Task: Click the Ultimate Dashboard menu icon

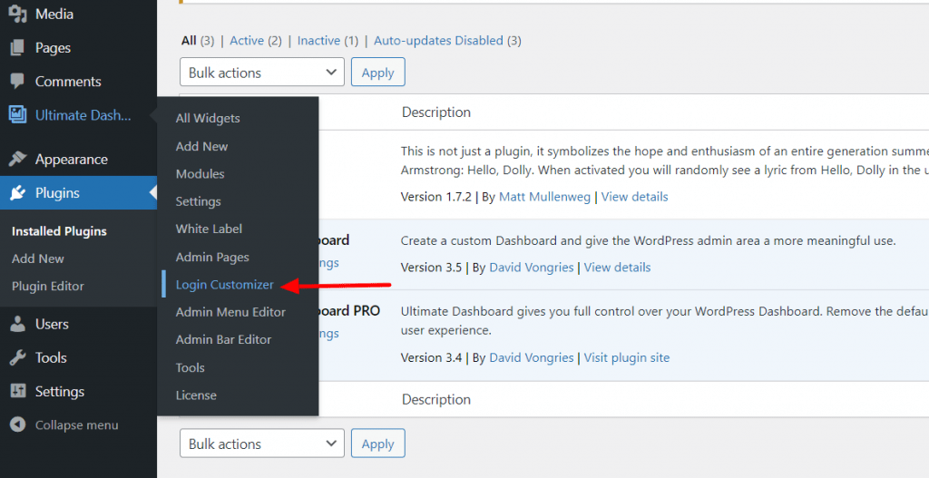Action: click(x=18, y=115)
